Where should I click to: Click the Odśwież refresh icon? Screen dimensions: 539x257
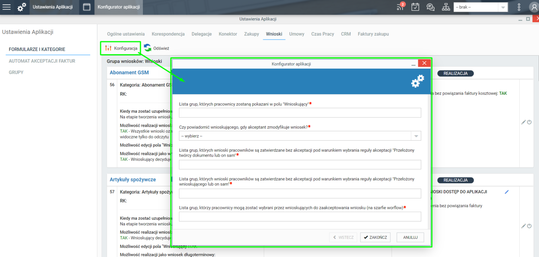click(x=148, y=48)
